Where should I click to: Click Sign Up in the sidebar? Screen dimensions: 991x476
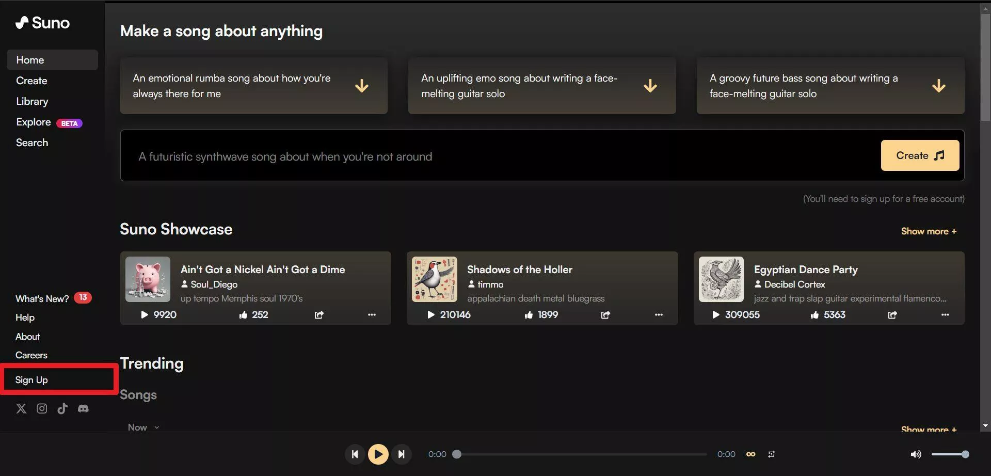click(31, 380)
